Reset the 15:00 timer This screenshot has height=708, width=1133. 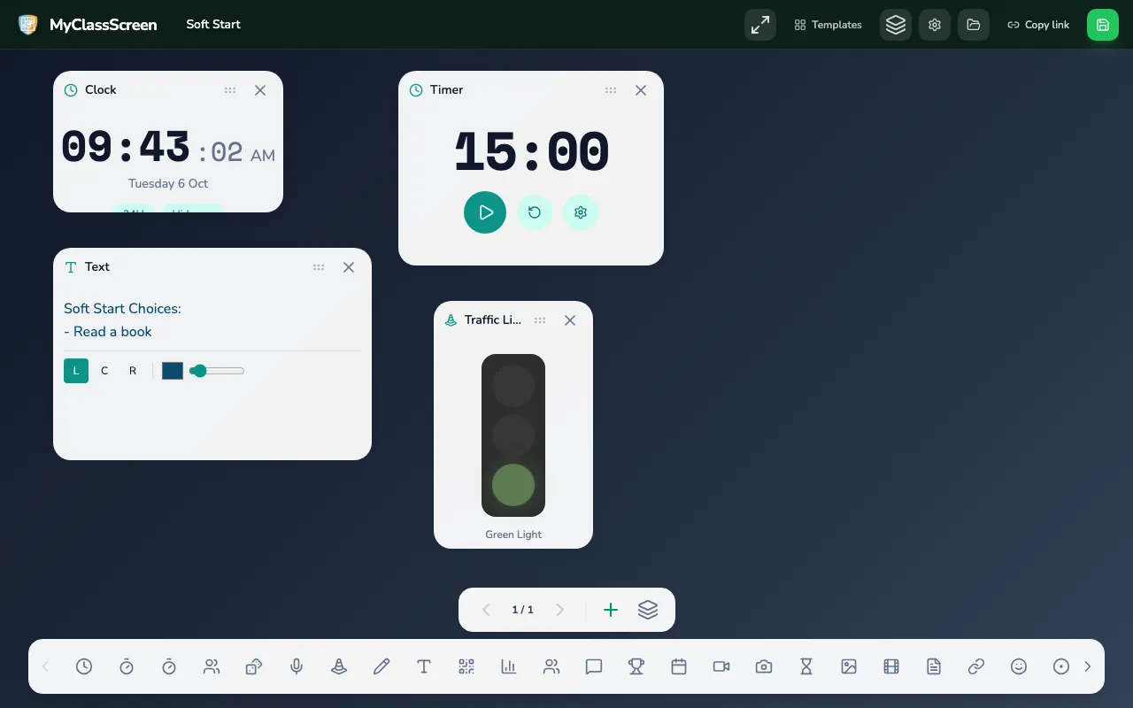[x=535, y=212]
